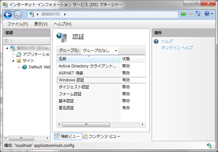Click the connections pane left scroll arrow
218x152 pixels.
(6, 138)
